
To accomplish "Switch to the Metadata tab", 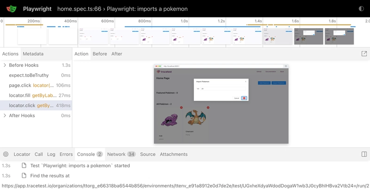I will tap(33, 54).
